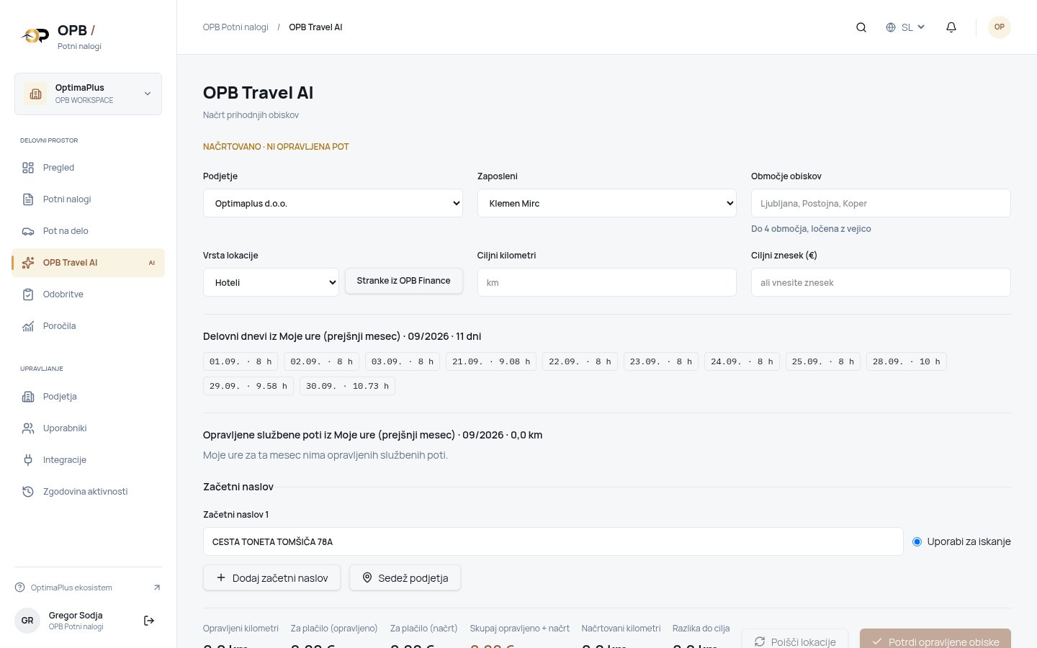This screenshot has width=1037, height=648.
Task: Click the 01.09. · 8 h day chip
Action: coord(241,361)
